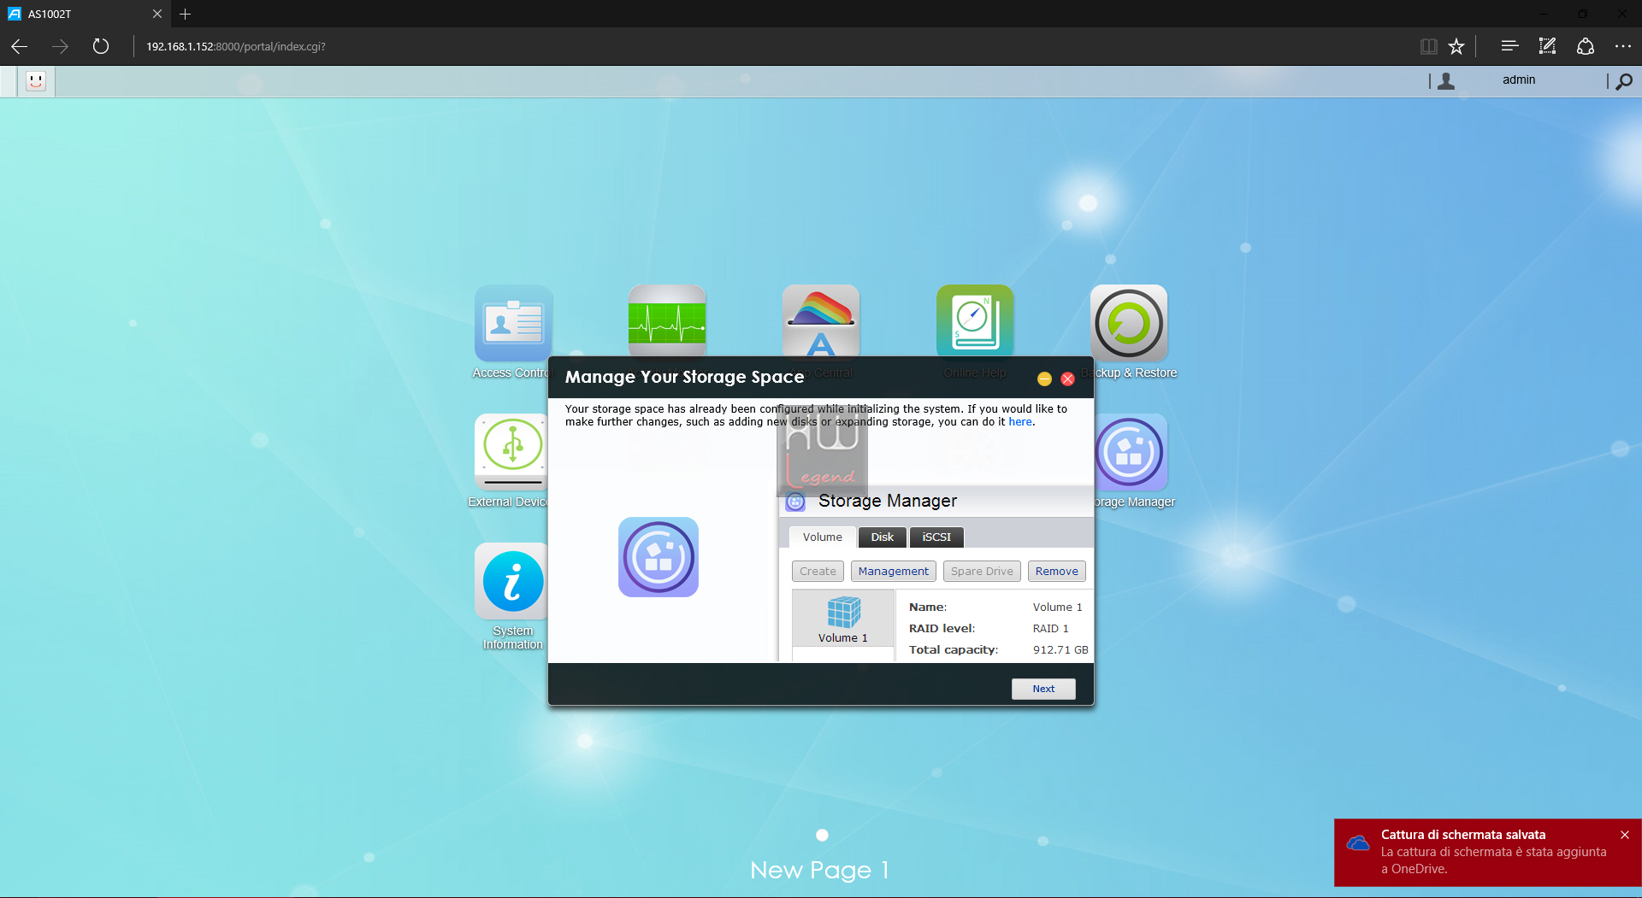Open the Online Help icon
This screenshot has height=898, width=1642.
click(x=975, y=321)
